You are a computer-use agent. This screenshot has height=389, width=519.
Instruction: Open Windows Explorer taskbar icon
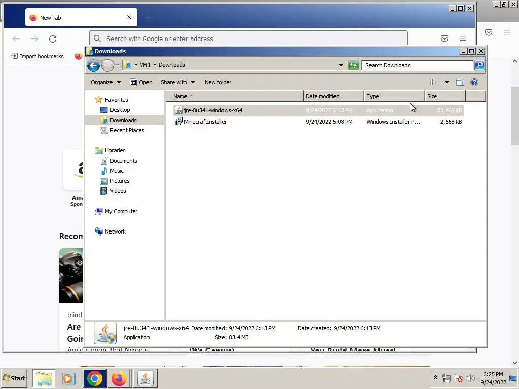44,378
